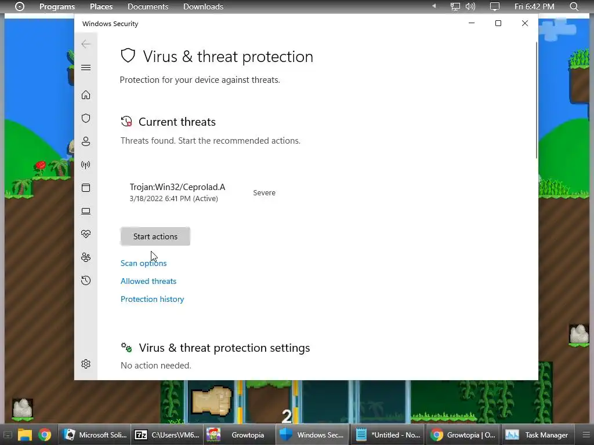
Task: Open Firewall & network protection icon
Action: 86,165
